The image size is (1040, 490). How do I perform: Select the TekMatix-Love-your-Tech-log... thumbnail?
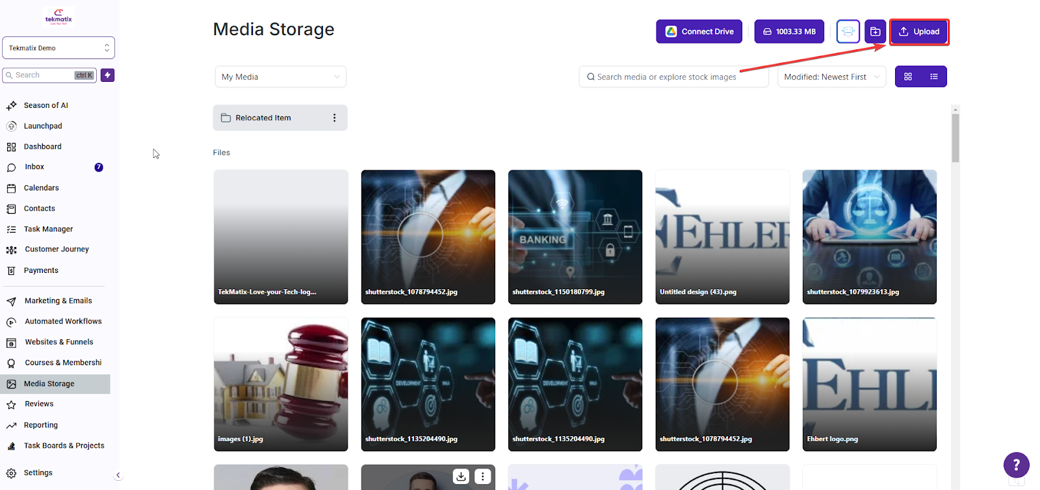pyautogui.click(x=281, y=237)
